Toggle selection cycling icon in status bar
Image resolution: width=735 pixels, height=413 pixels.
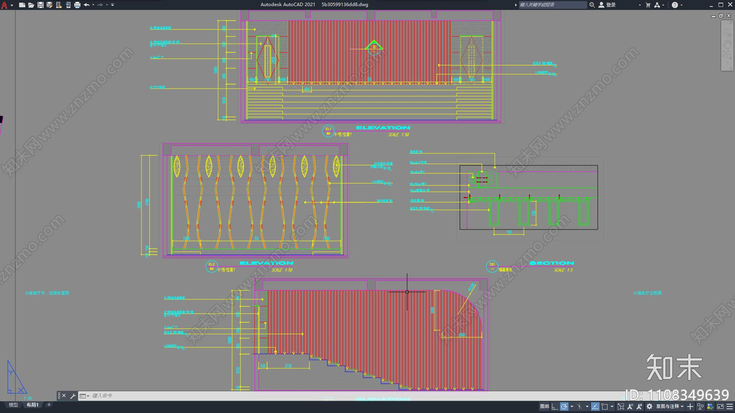621,407
